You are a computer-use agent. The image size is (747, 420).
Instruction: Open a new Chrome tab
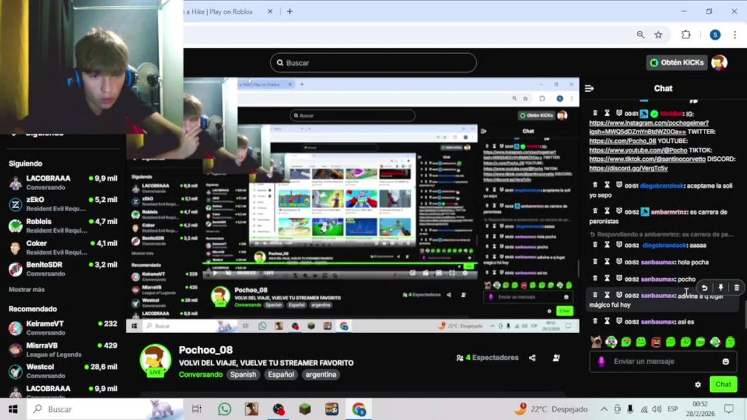pos(289,12)
